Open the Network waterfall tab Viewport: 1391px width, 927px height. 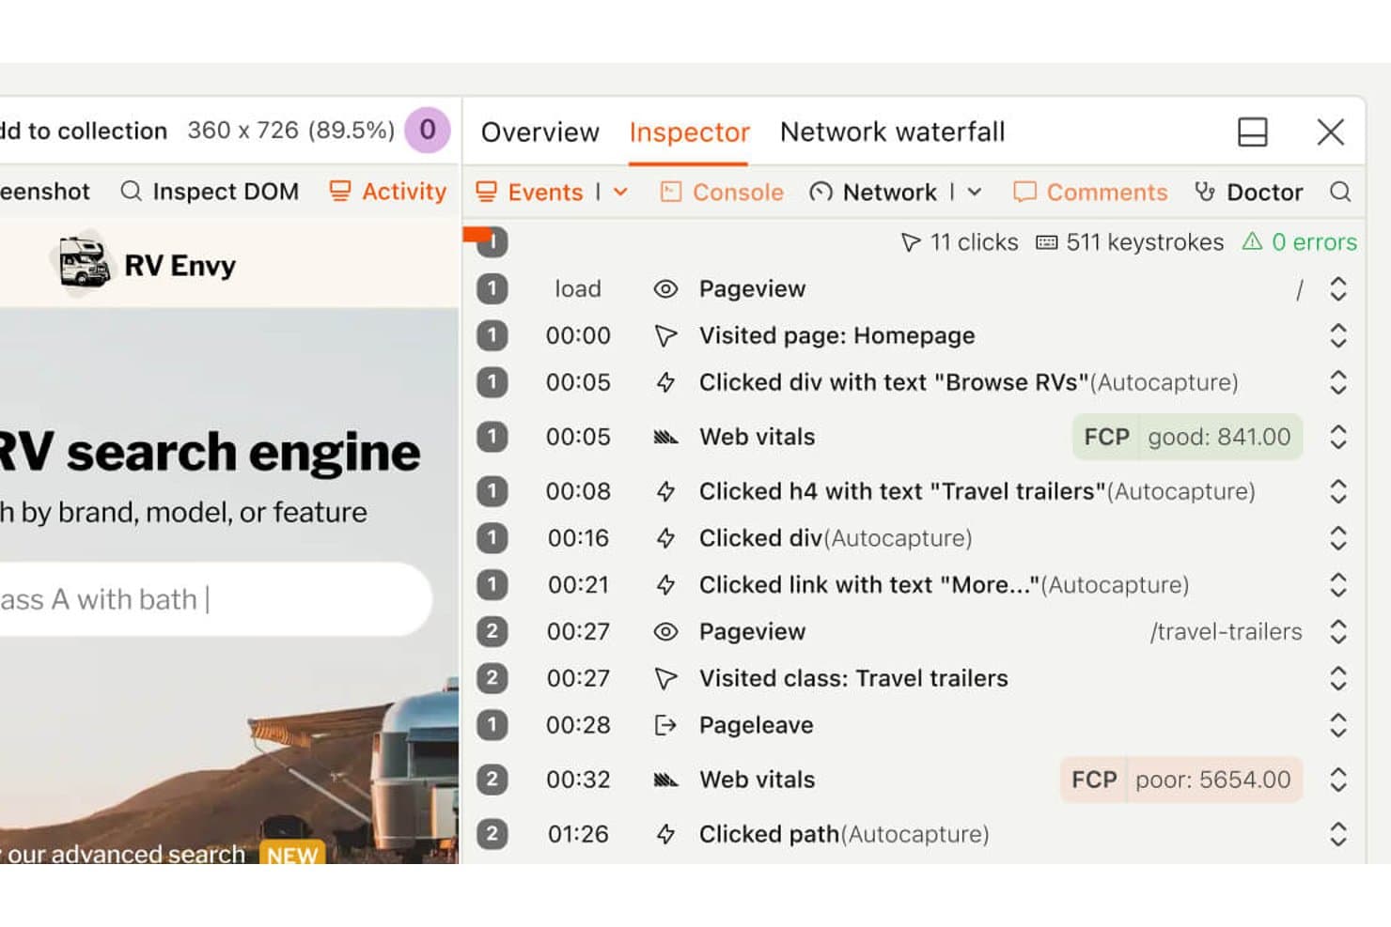tap(893, 132)
